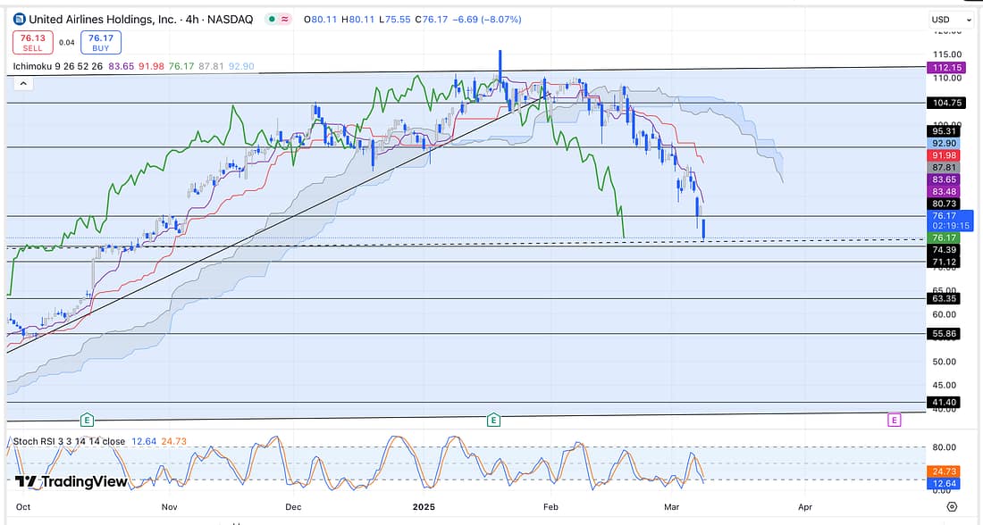Collapse the indicator legend with chevron
The height and width of the screenshot is (525, 983).
point(23,83)
